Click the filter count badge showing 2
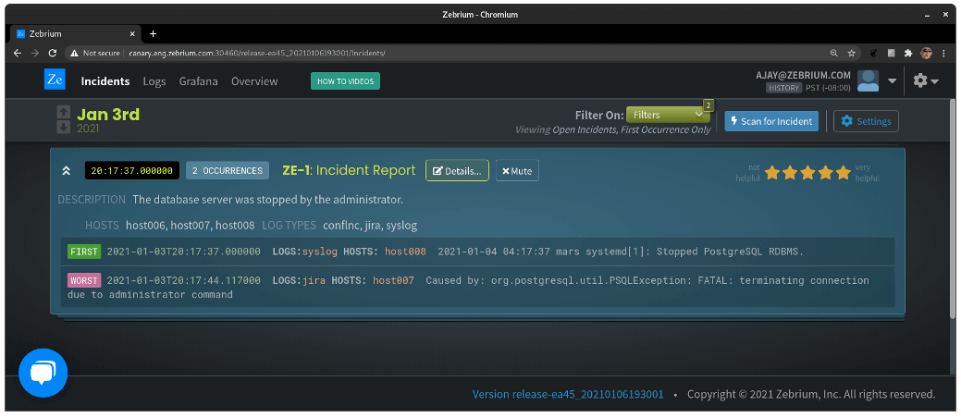 tap(708, 104)
